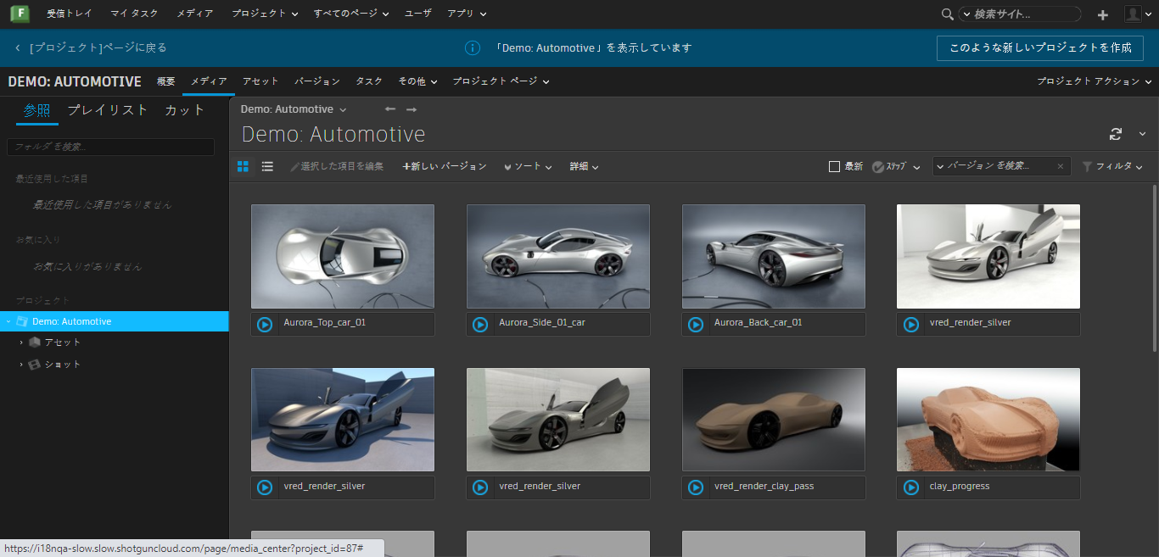1159x557 pixels.
Task: Open the マイ タスク menu item
Action: pos(134,14)
